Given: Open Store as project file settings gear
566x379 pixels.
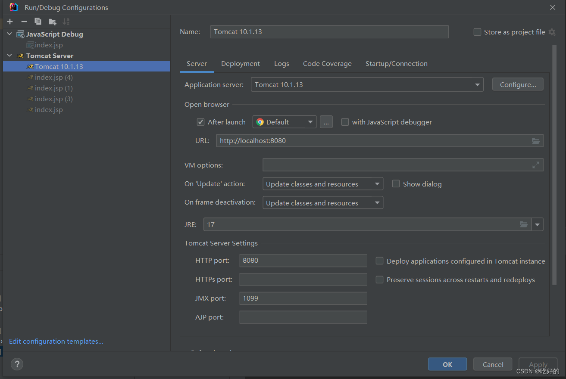Looking at the screenshot, I should point(552,32).
